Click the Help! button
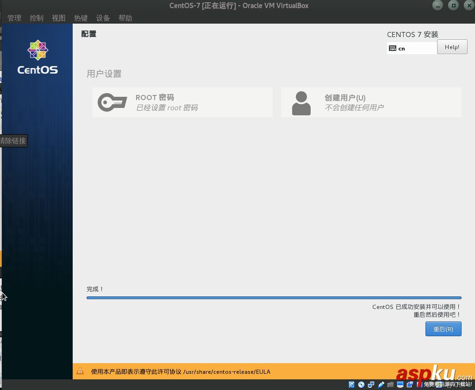 click(x=452, y=47)
